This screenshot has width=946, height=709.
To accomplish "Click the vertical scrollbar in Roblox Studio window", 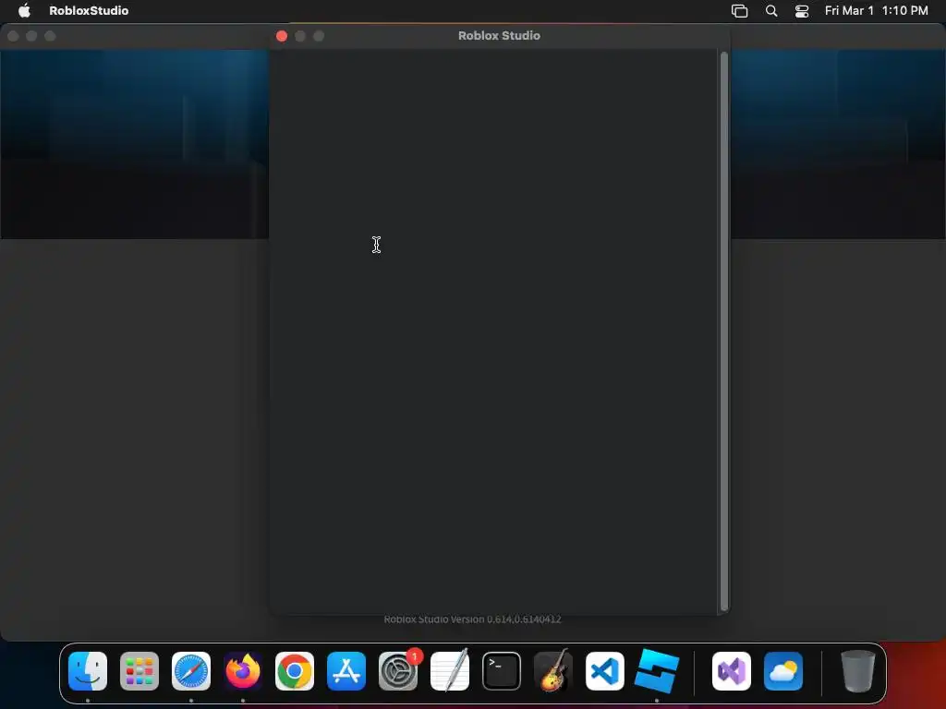I will pos(724,331).
